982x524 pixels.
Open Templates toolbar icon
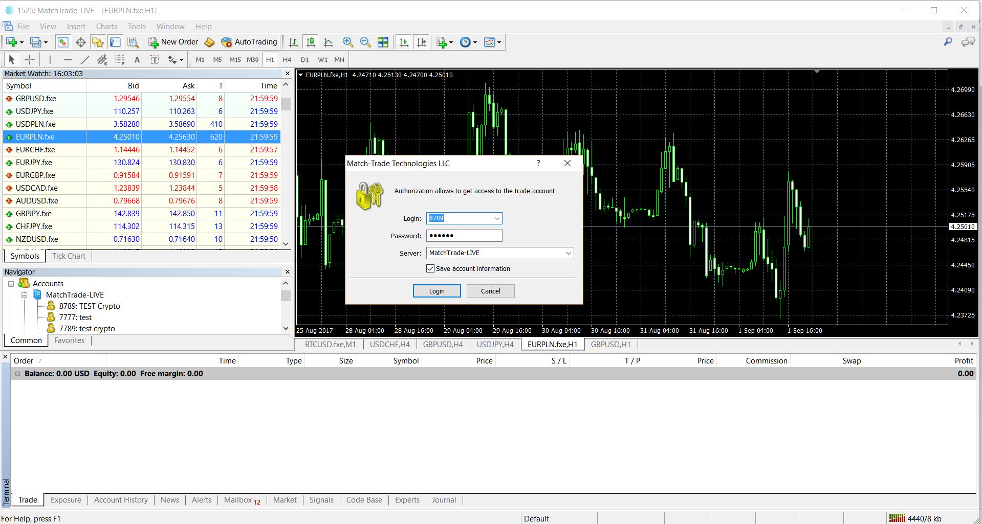click(x=489, y=42)
